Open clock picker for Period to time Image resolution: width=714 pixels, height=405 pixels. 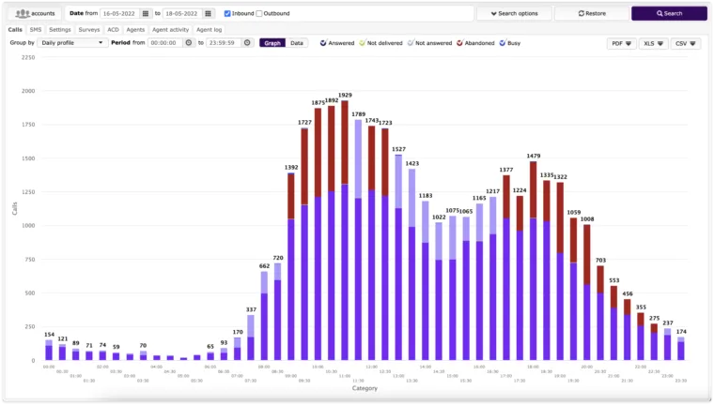click(x=247, y=43)
